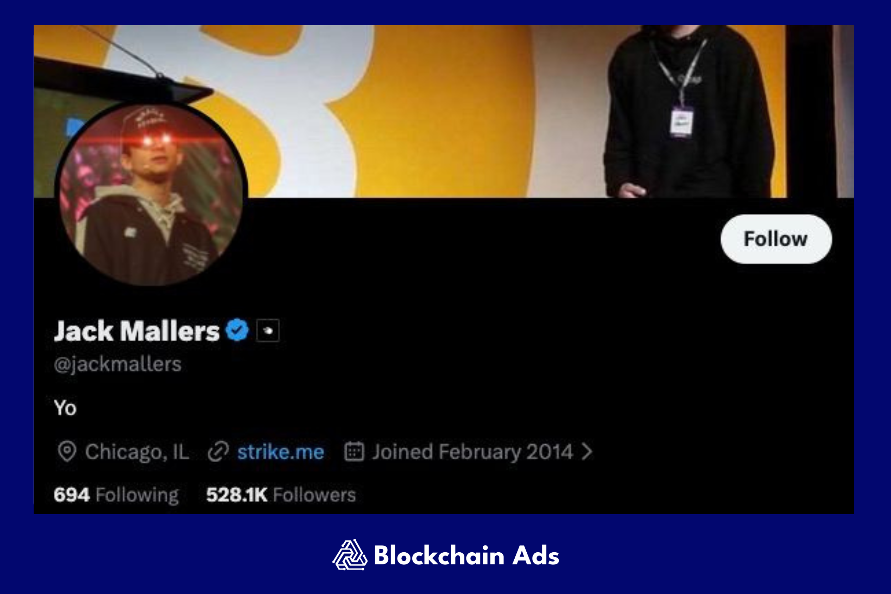The width and height of the screenshot is (891, 594).
Task: View the 694 Following list
Action: click(116, 495)
